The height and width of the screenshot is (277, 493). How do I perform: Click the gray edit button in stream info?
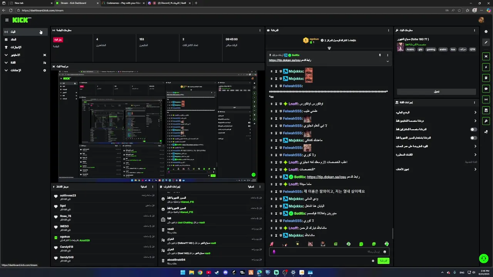[436, 92]
